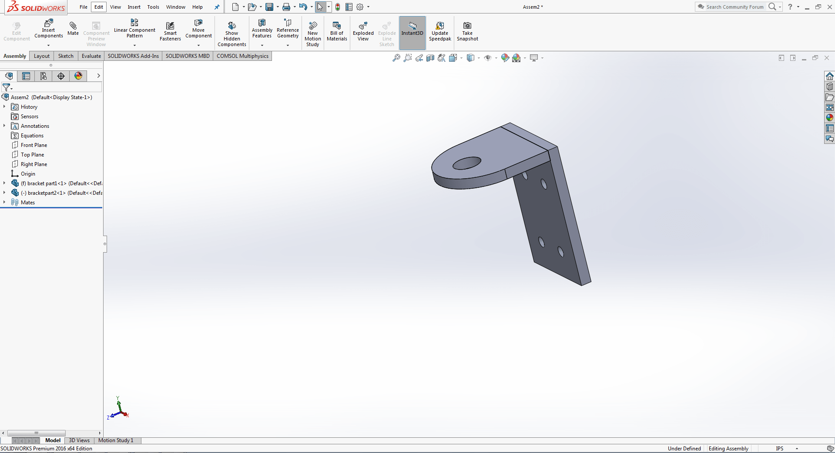Expand the Mates folder
Image resolution: width=835 pixels, height=453 pixels.
tap(4, 202)
